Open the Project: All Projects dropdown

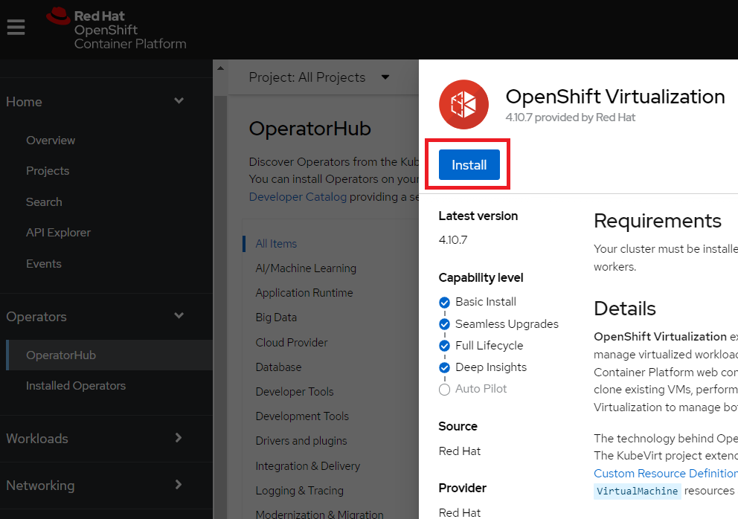coord(319,77)
